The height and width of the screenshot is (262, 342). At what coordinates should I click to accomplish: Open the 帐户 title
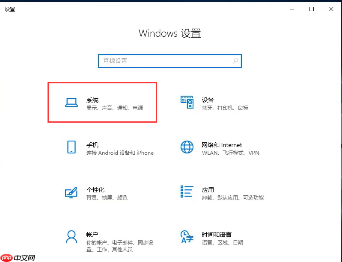pos(92,235)
